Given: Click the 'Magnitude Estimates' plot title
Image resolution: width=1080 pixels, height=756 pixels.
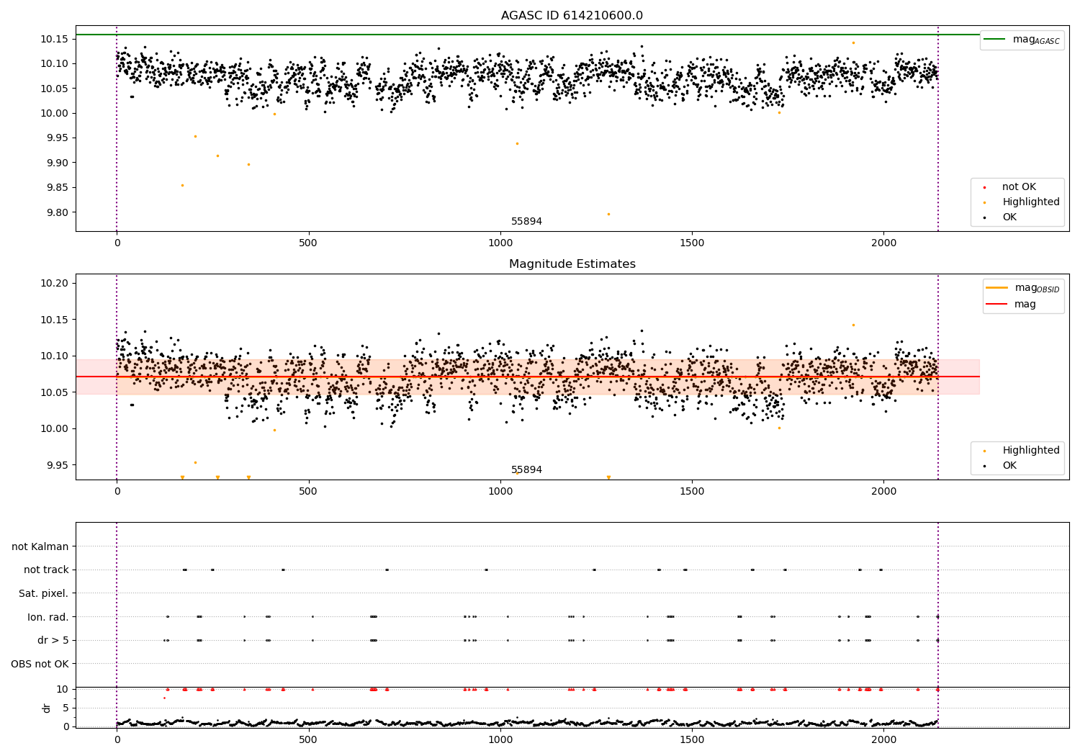Looking at the screenshot, I should (572, 264).
